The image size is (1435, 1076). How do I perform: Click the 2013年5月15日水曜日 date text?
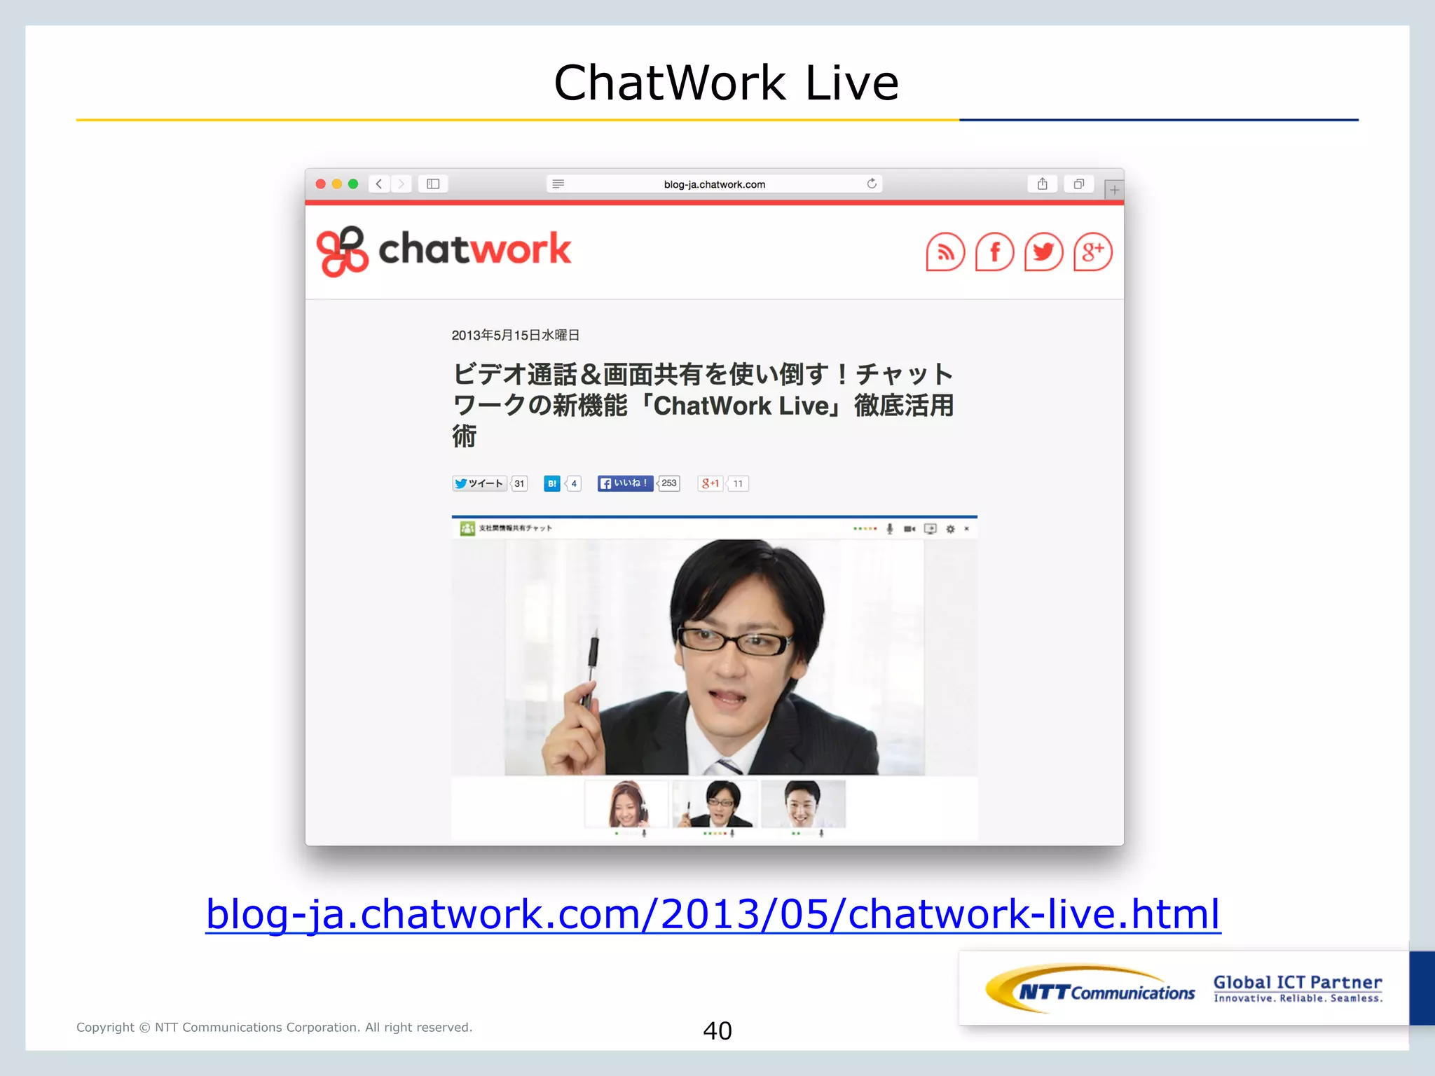(515, 336)
